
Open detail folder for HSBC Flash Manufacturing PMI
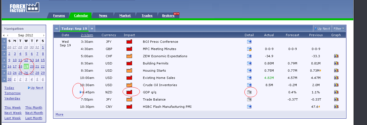tap(249, 107)
